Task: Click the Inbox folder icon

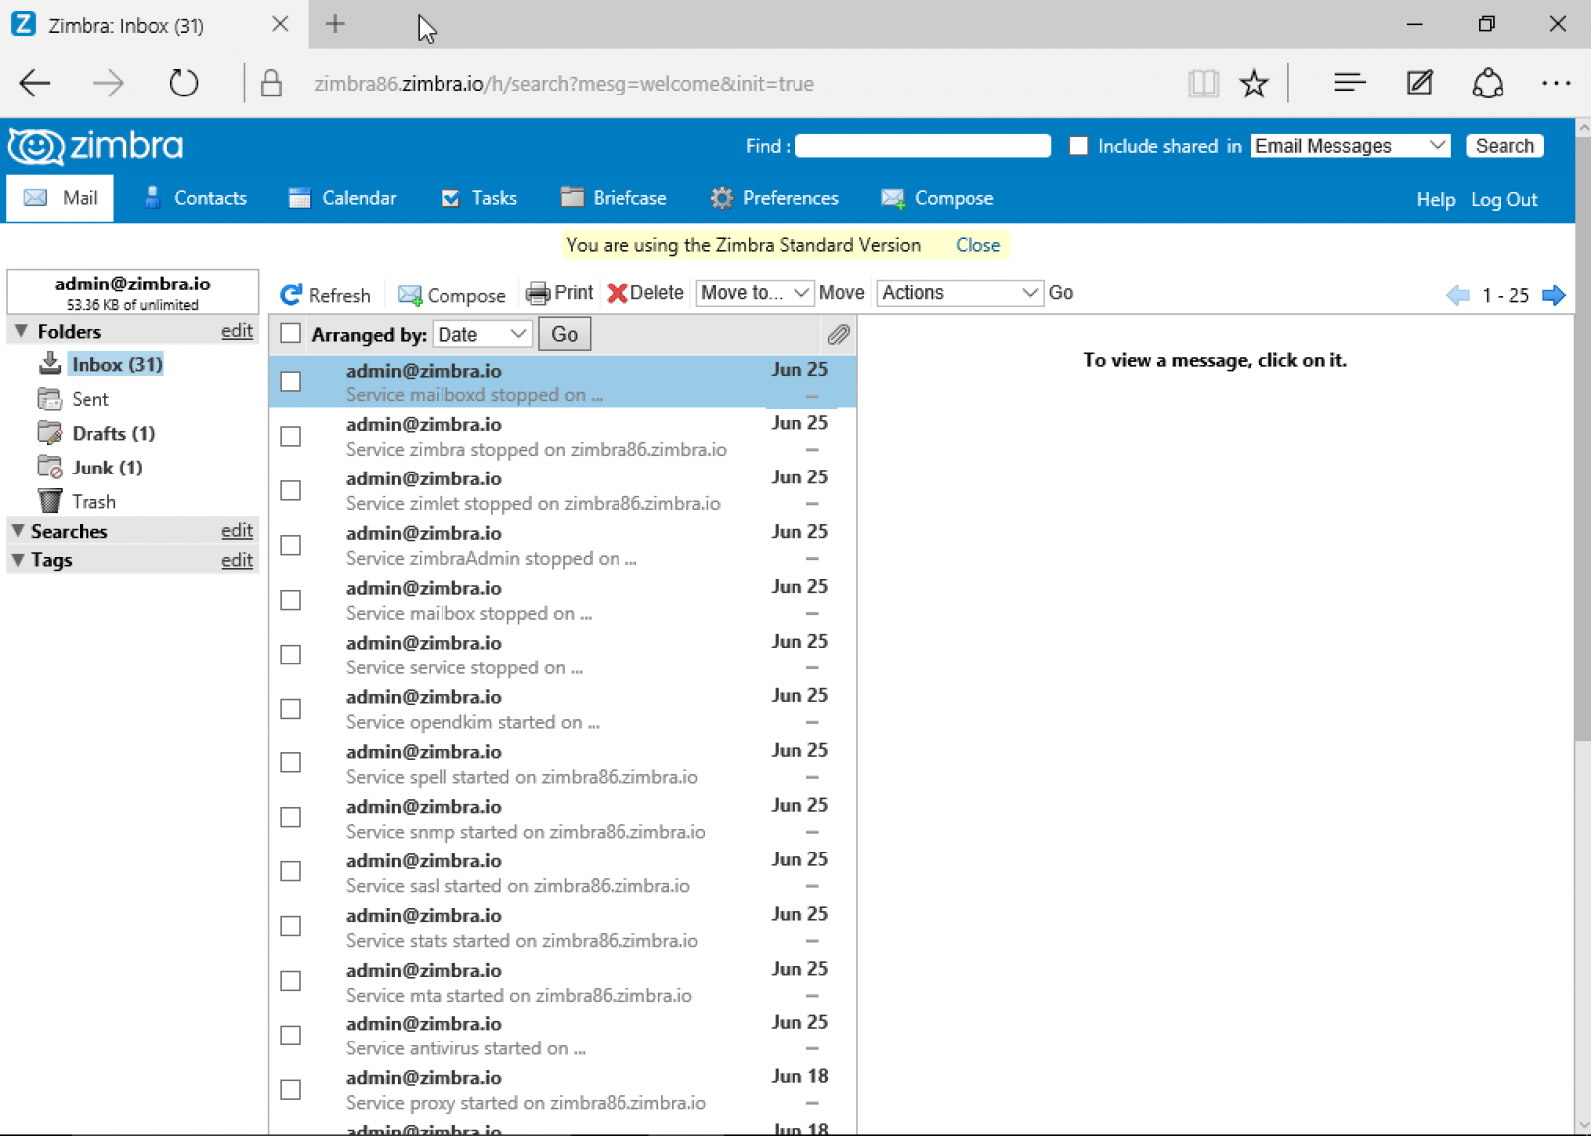Action: 50,363
